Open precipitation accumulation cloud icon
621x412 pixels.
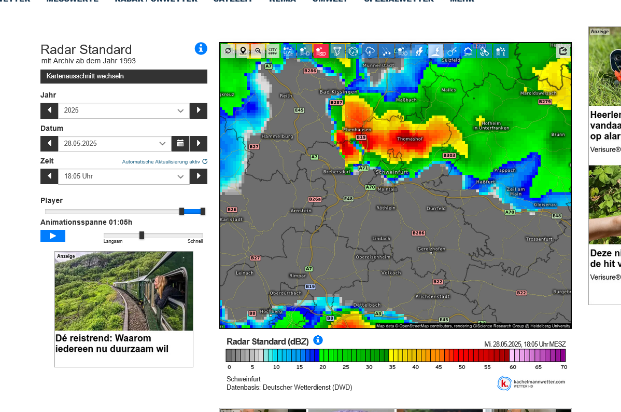coord(354,51)
